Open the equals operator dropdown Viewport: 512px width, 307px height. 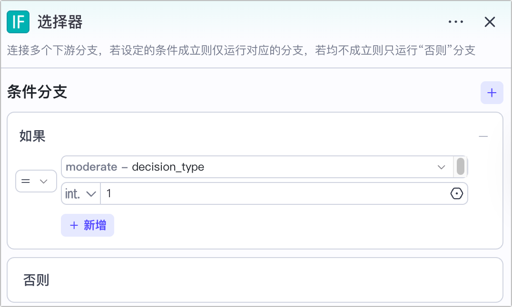[x=36, y=181]
